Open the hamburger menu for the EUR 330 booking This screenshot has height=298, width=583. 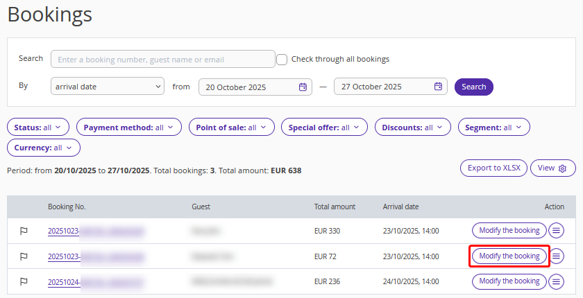click(556, 231)
